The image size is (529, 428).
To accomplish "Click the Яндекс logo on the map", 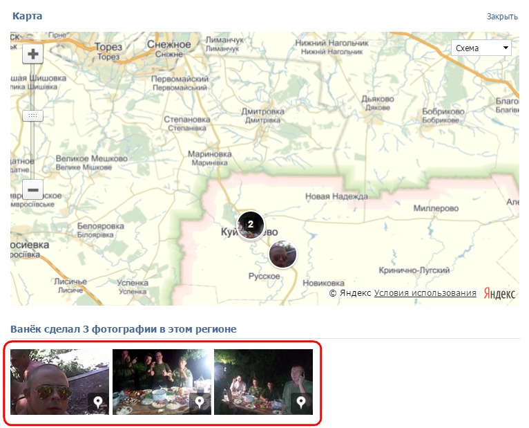I will click(x=499, y=294).
